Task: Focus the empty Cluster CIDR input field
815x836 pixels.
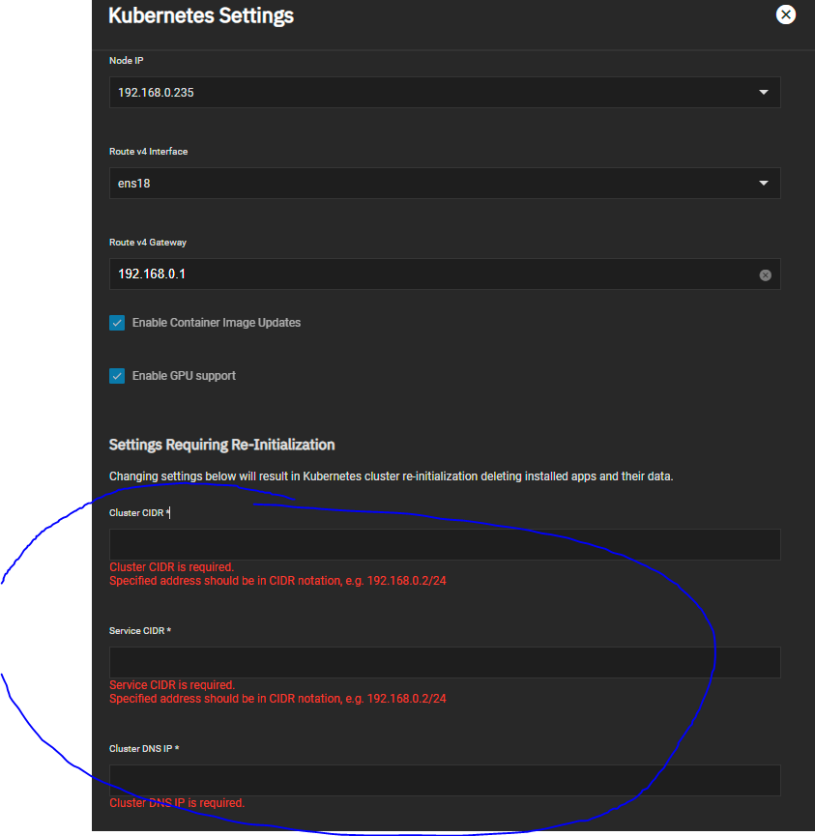Action: (445, 544)
